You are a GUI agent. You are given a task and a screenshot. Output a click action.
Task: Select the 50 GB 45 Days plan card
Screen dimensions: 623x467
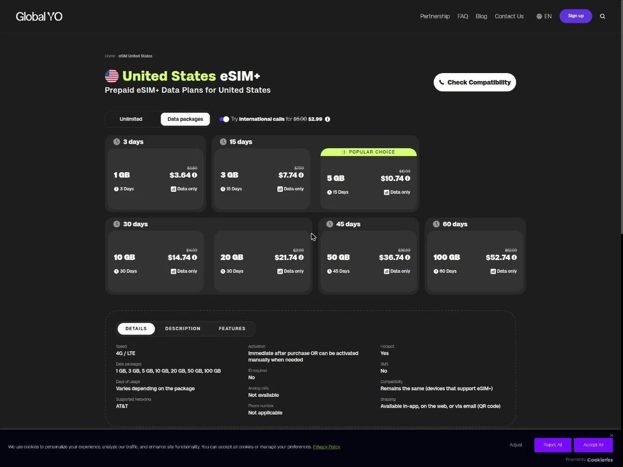pos(369,261)
